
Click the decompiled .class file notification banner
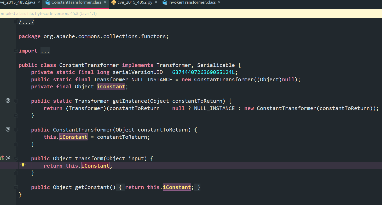[191, 13]
